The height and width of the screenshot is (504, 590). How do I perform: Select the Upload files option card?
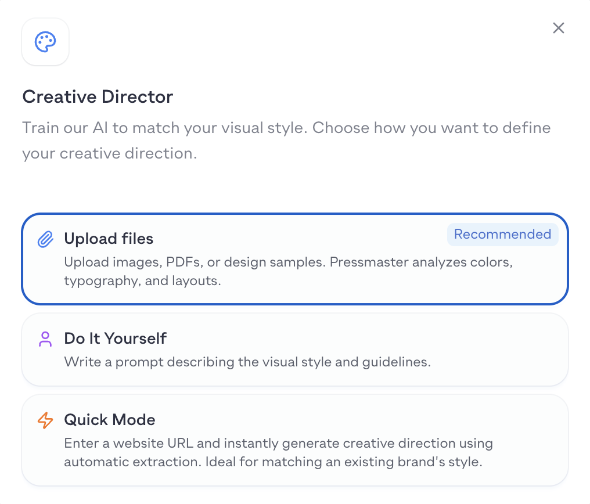(295, 259)
